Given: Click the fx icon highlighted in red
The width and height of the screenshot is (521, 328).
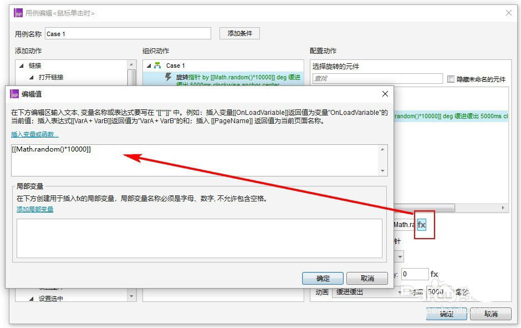Looking at the screenshot, I should pos(422,225).
